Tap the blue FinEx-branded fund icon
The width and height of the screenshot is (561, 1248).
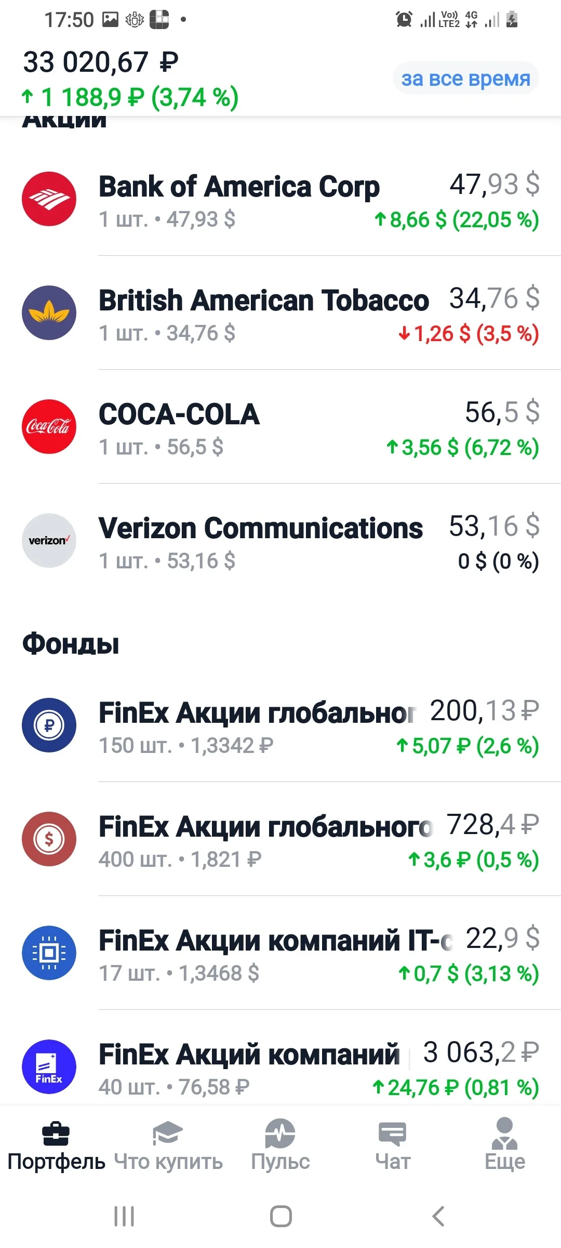[x=49, y=1067]
